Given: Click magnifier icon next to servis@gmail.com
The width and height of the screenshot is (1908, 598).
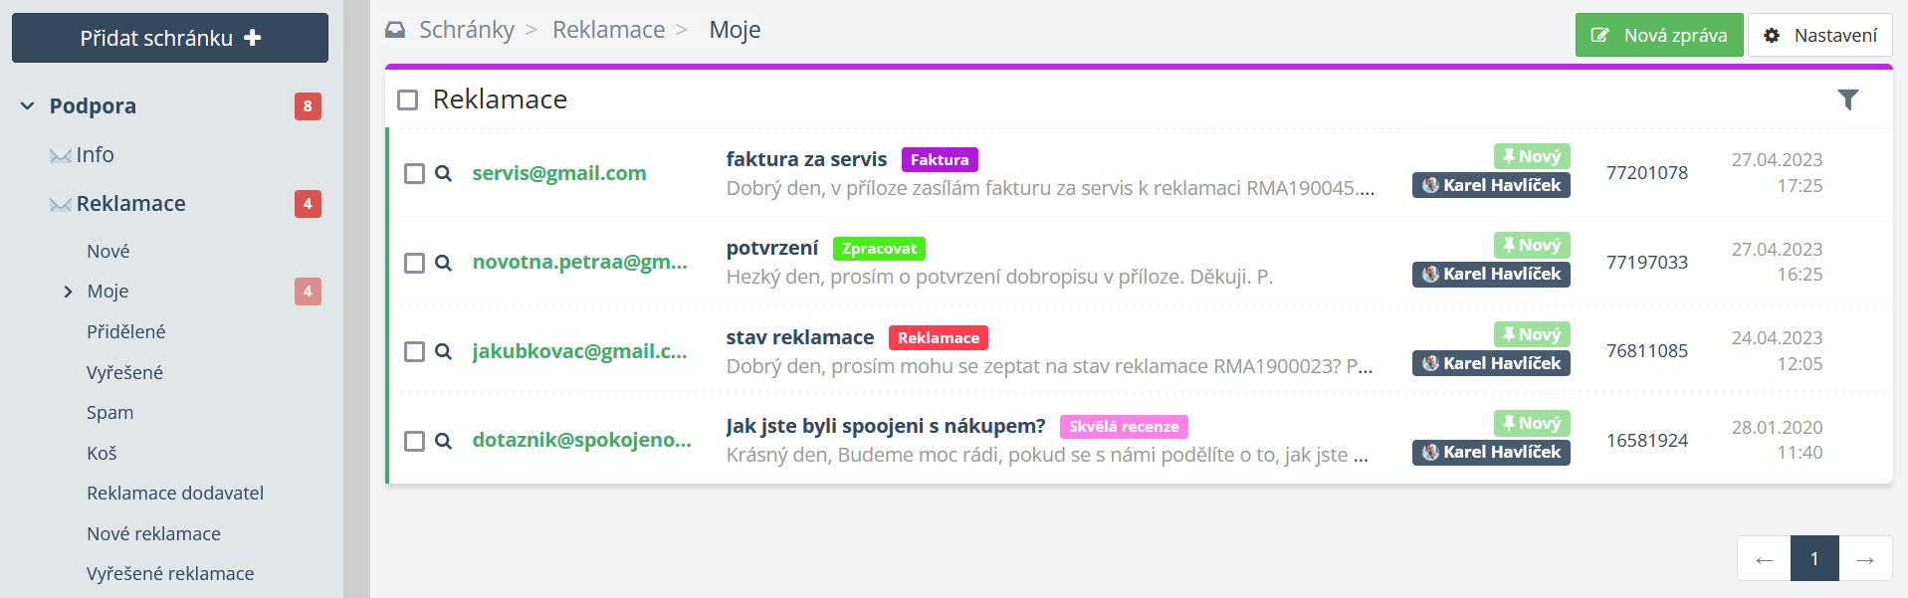Looking at the screenshot, I should pyautogui.click(x=444, y=173).
